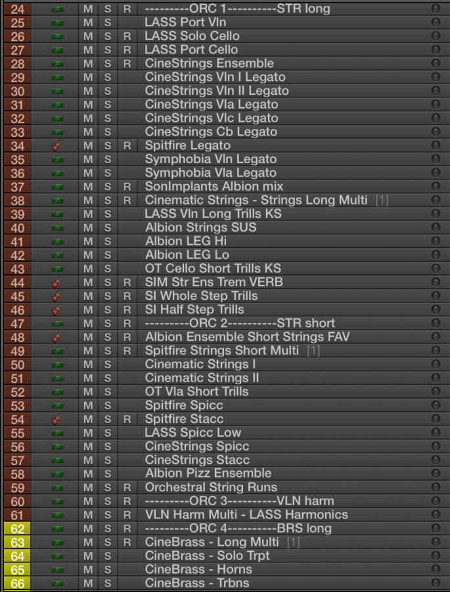Select the ORC 1 STR long divider track
The width and height of the screenshot is (450, 592).
tap(237, 9)
